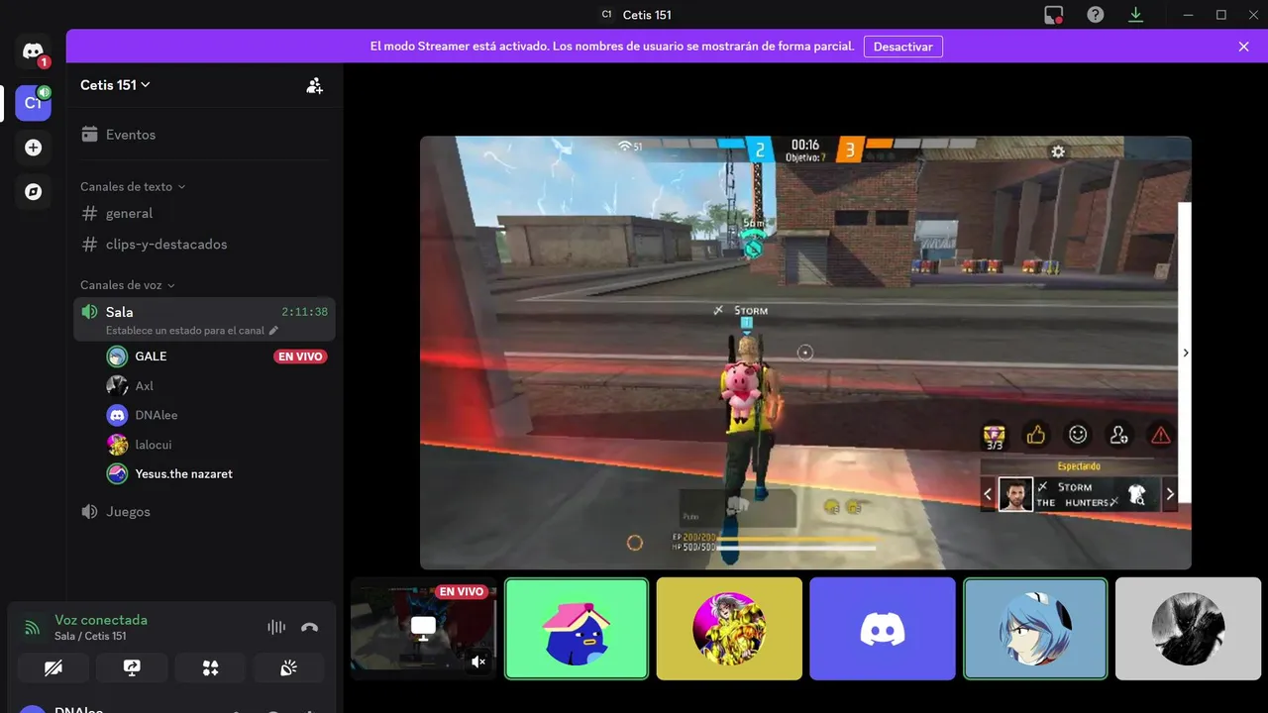The height and width of the screenshot is (713, 1268).
Task: Select the Cetis 151 server icon
Action: 33,103
